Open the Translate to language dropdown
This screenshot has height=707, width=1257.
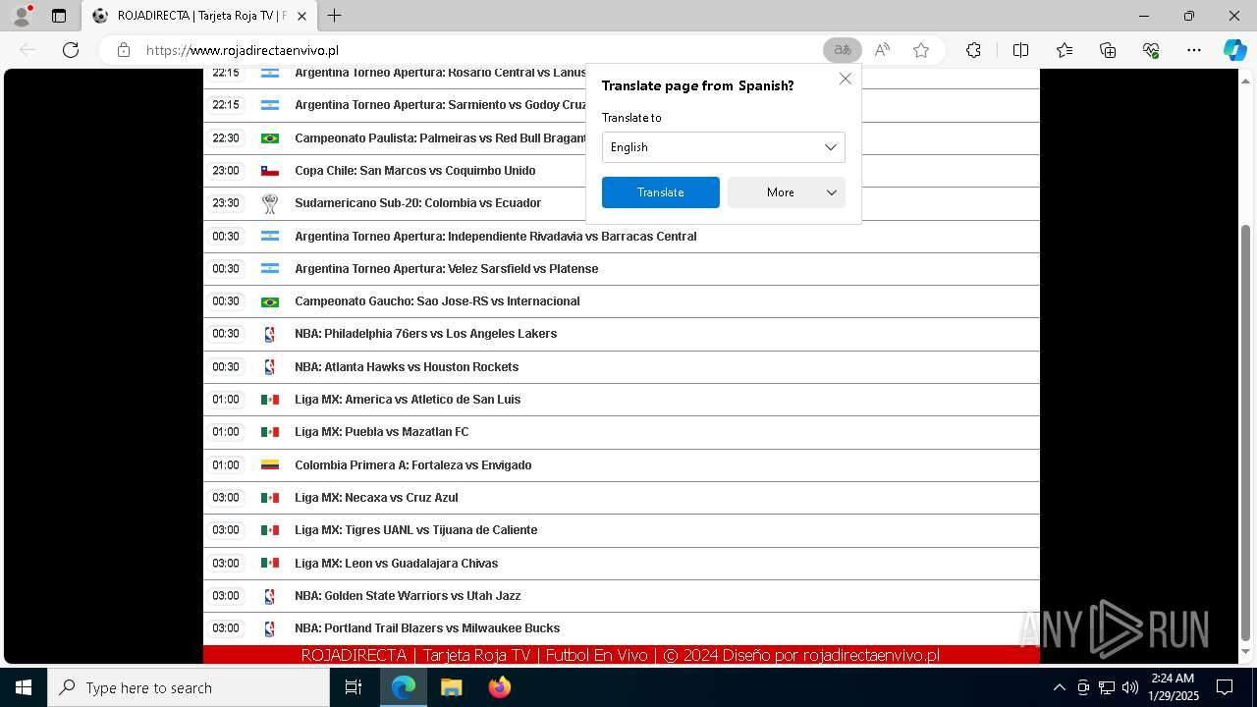click(x=723, y=147)
